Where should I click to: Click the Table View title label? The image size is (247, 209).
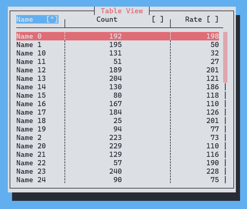click(x=122, y=11)
